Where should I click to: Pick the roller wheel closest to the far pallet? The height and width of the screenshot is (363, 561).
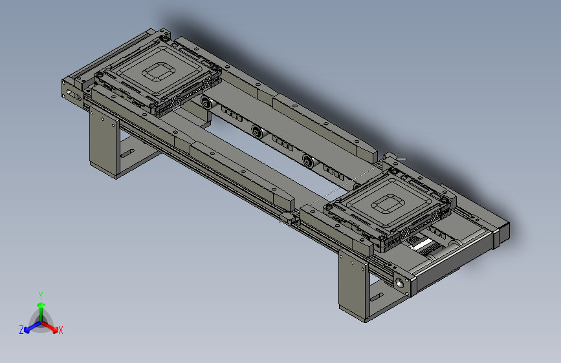pyautogui.click(x=206, y=103)
